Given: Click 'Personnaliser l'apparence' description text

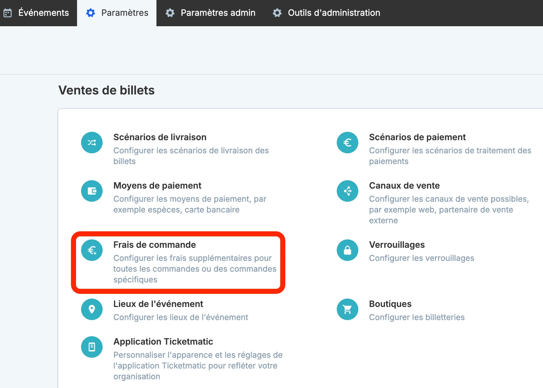Looking at the screenshot, I should 198,366.
